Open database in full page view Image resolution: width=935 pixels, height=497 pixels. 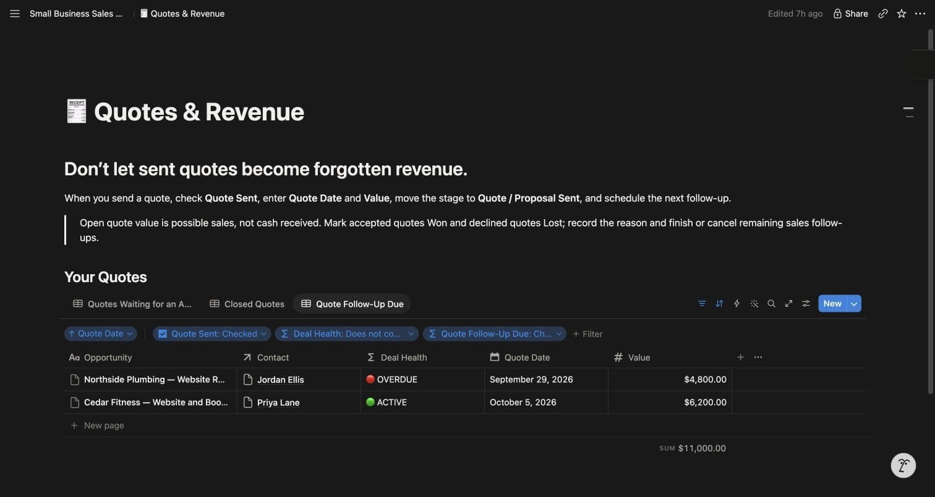tap(788, 304)
